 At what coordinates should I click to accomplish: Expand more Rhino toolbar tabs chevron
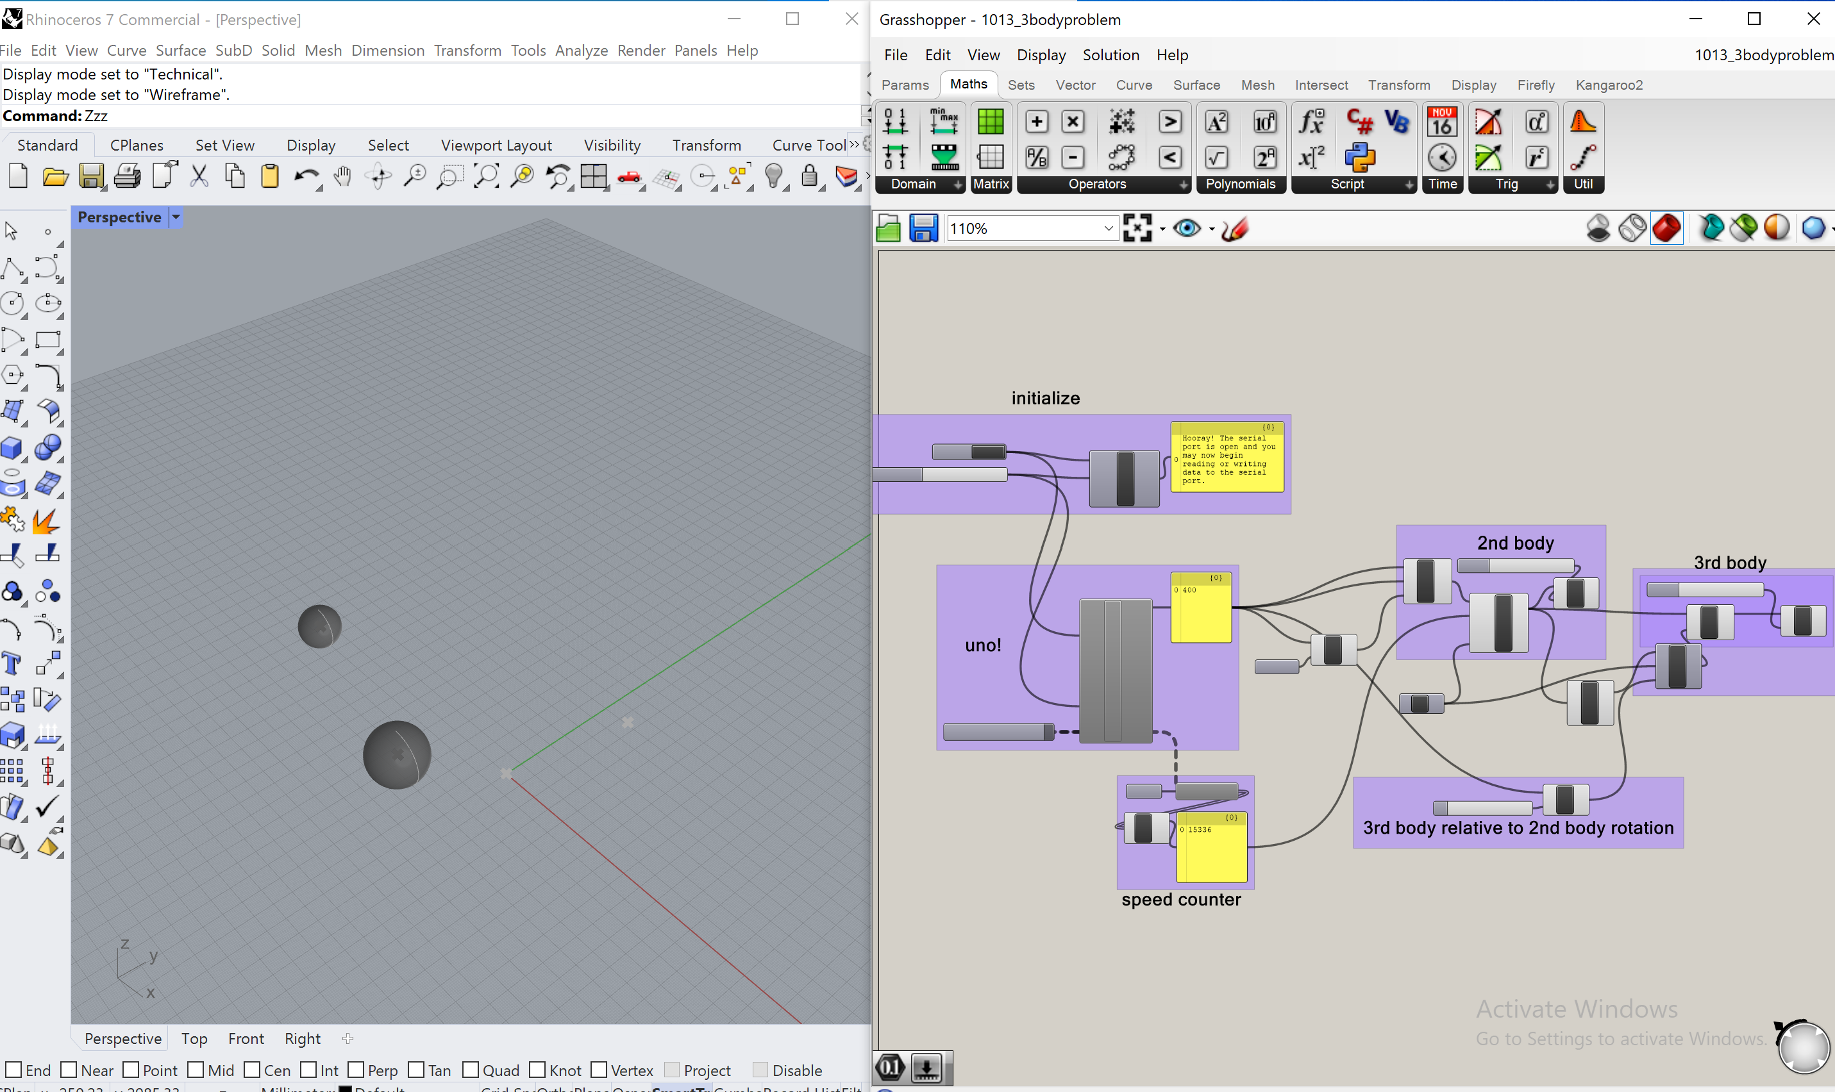point(854,144)
